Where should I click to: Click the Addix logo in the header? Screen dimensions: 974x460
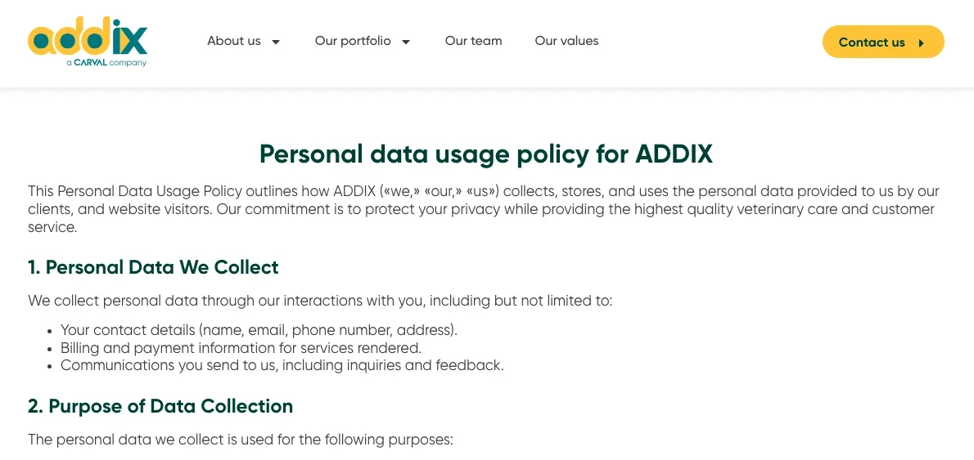pos(88,42)
